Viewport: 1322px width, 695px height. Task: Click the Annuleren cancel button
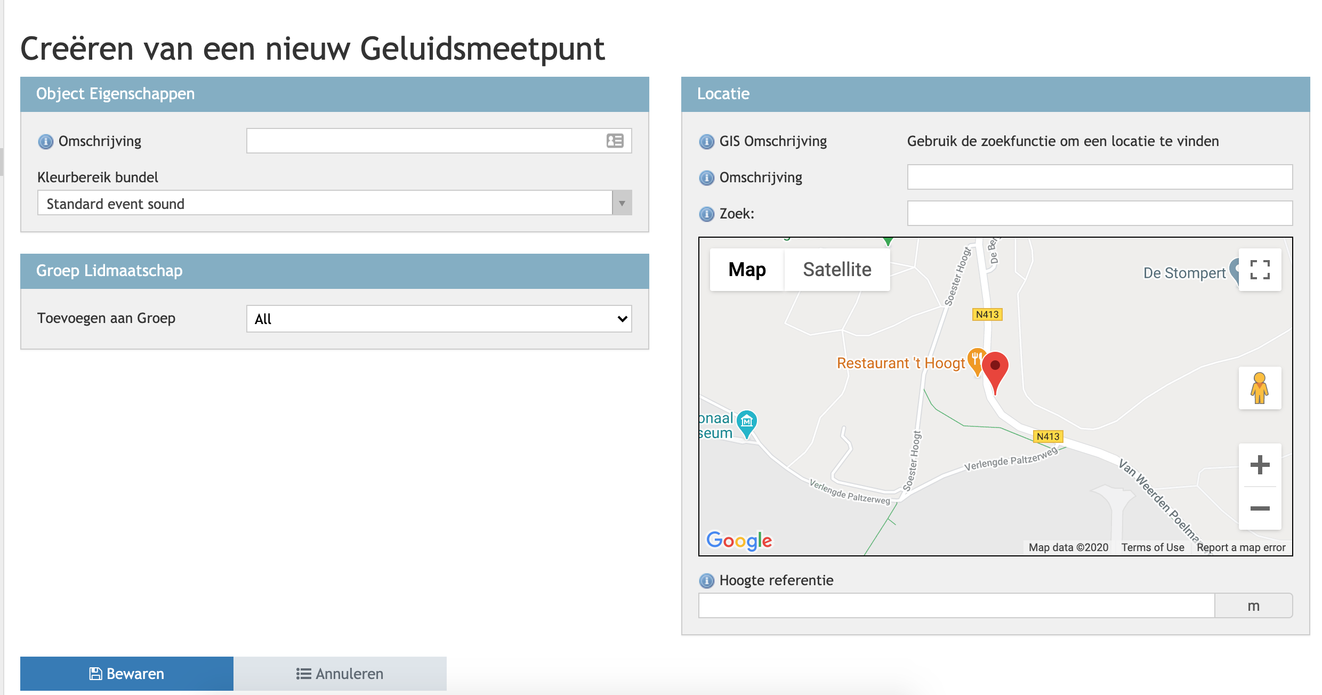click(340, 674)
